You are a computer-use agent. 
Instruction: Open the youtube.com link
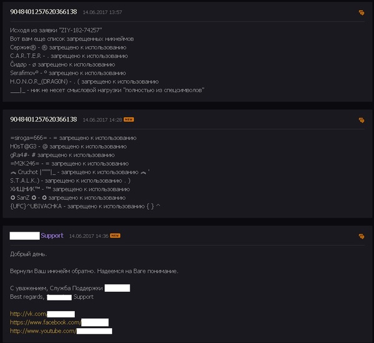point(43,331)
